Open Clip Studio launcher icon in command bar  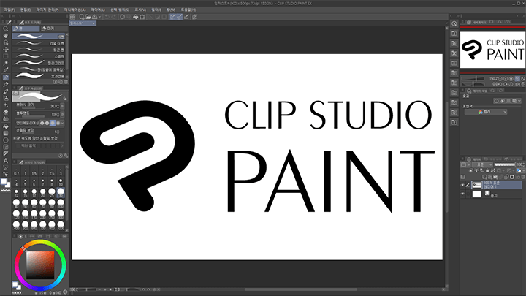tap(73, 16)
